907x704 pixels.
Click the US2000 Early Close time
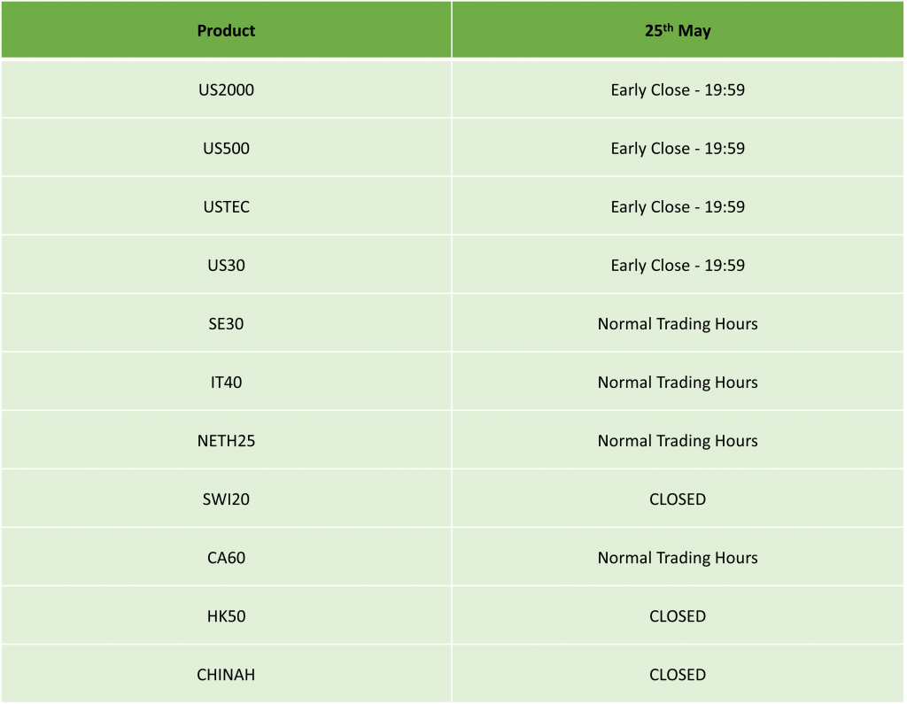point(678,89)
